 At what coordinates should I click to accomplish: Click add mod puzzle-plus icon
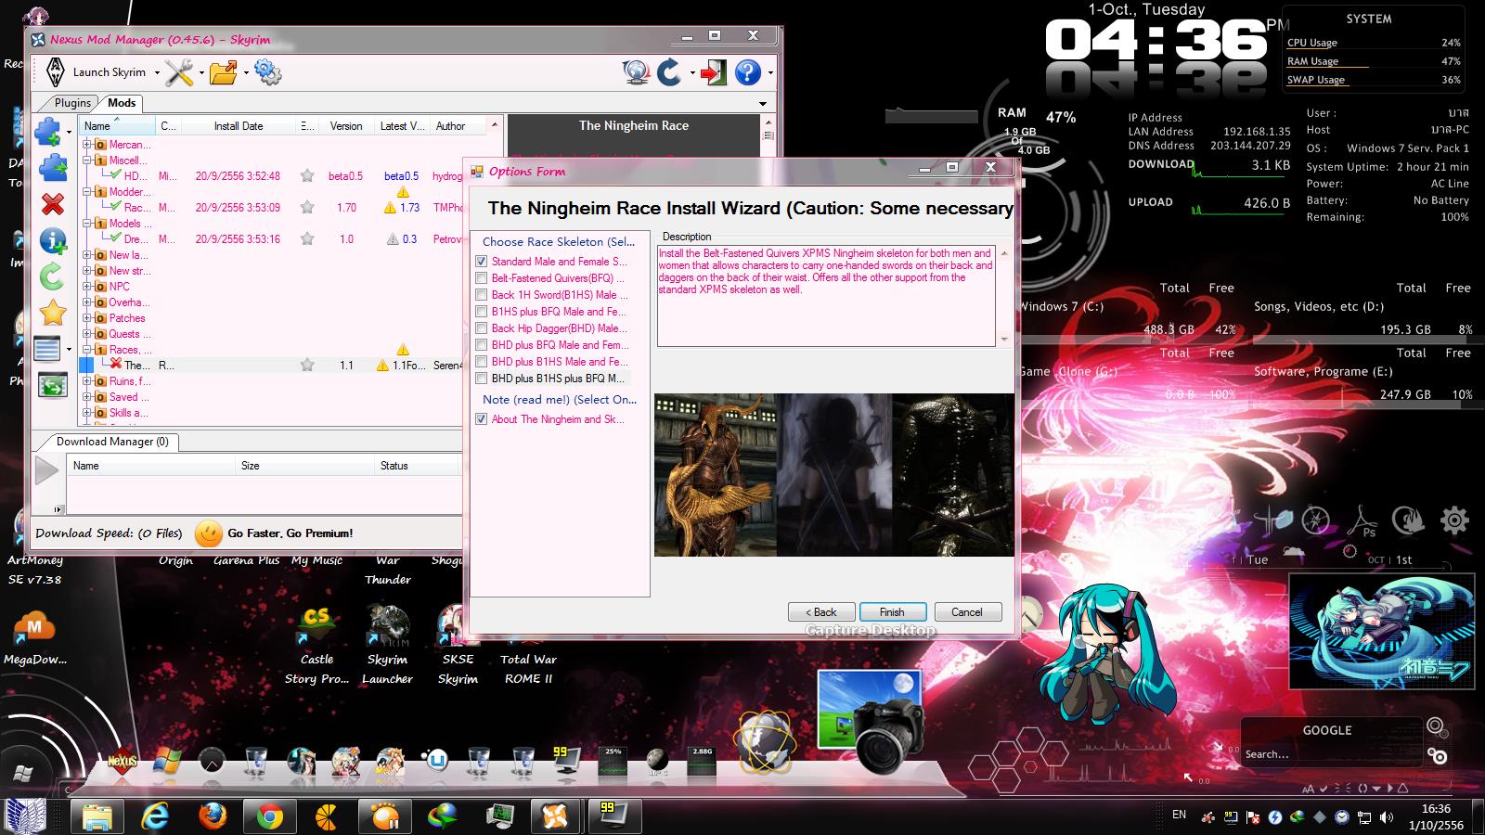coord(48,131)
